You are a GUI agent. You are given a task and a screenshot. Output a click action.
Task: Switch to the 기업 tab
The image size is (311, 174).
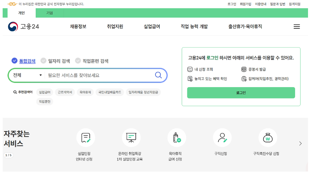coord(50,13)
